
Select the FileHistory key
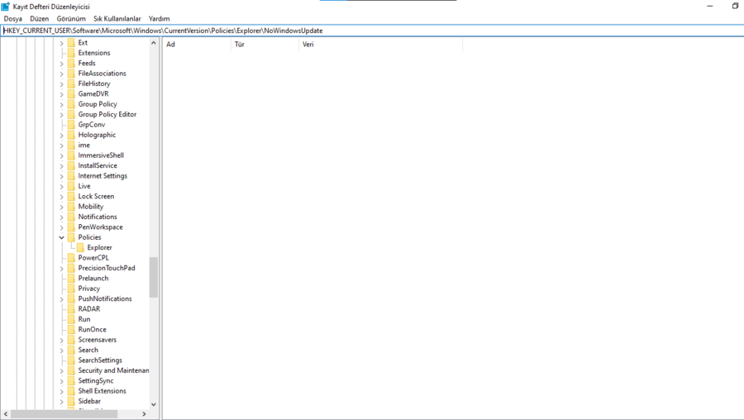point(94,84)
